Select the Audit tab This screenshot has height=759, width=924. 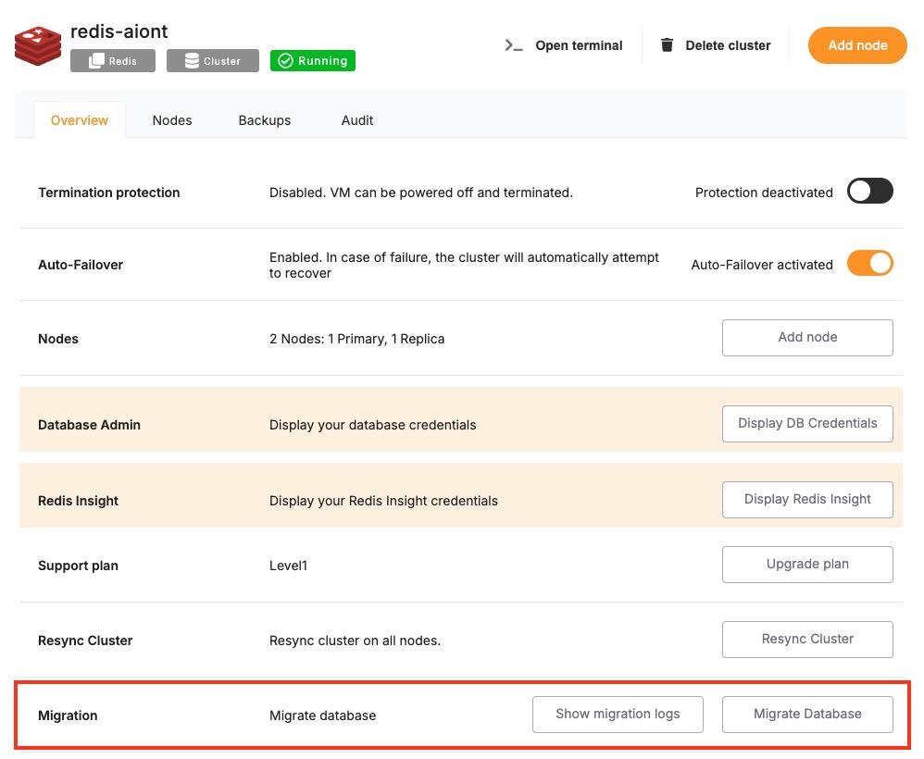pyautogui.click(x=357, y=120)
